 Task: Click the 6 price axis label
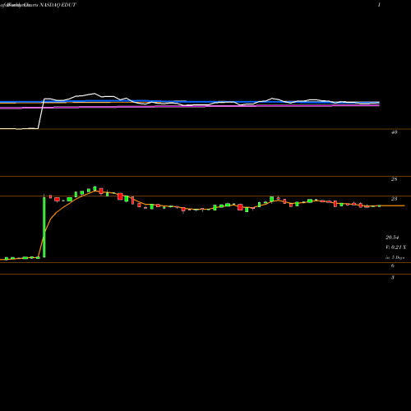tap(393, 266)
